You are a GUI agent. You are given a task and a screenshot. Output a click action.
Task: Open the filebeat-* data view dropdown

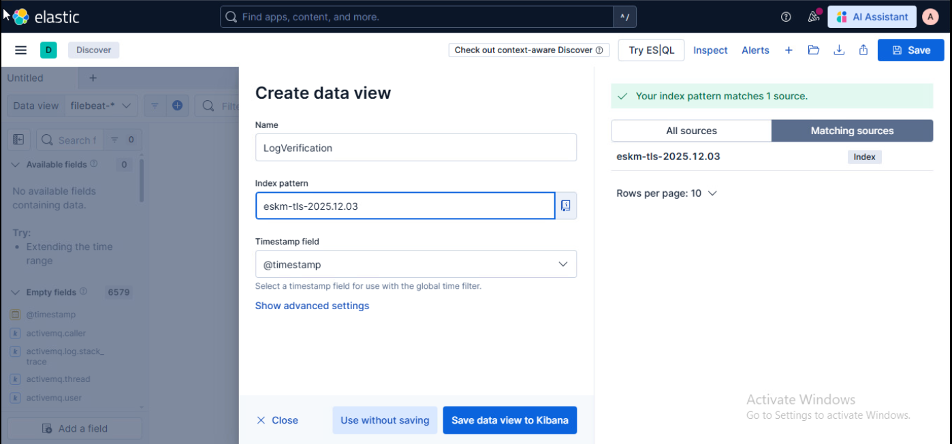103,106
